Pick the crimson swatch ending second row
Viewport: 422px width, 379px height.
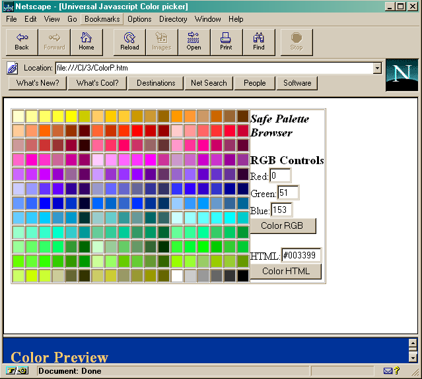243,131
